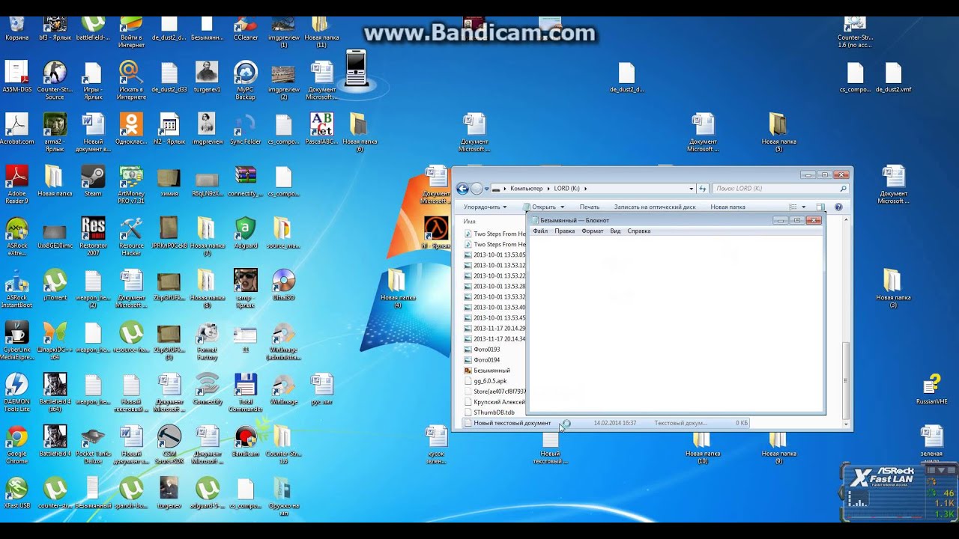Select the GSM SourceSDK shortcut

click(169, 444)
